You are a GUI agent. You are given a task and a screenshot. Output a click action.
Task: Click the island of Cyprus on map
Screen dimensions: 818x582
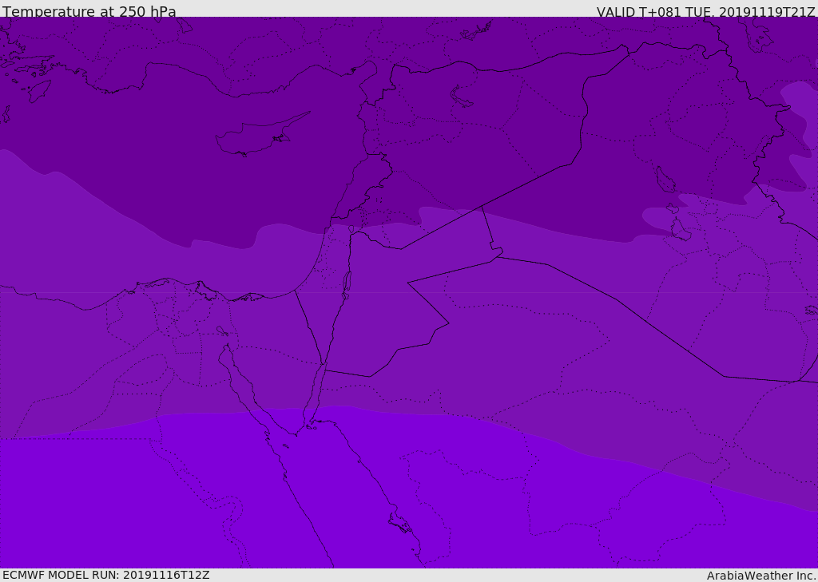[x=263, y=135]
